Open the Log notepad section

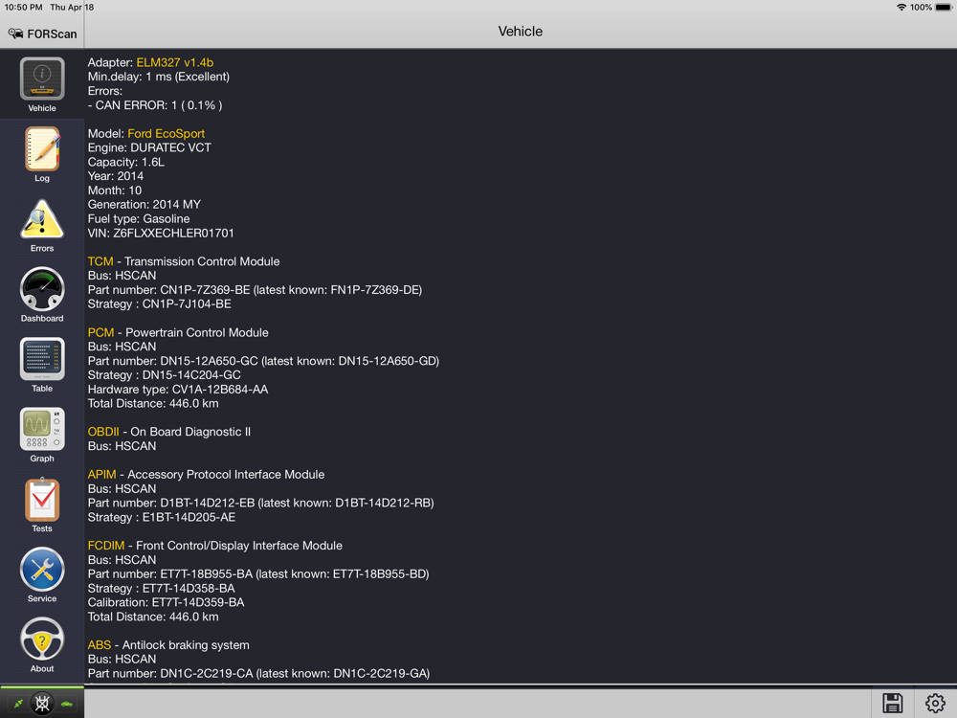(x=42, y=154)
